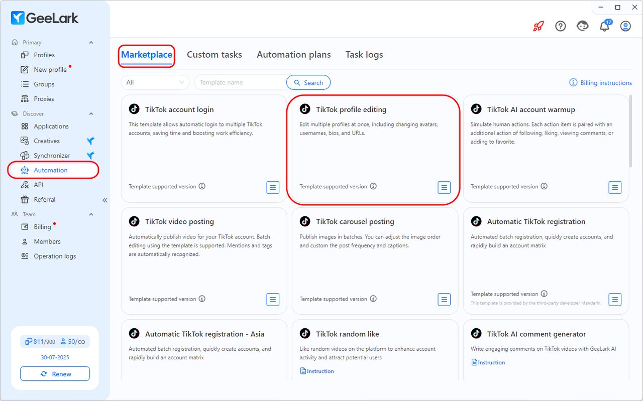The image size is (643, 401).
Task: Open details icon on TikTok video posting card
Action: click(x=273, y=300)
